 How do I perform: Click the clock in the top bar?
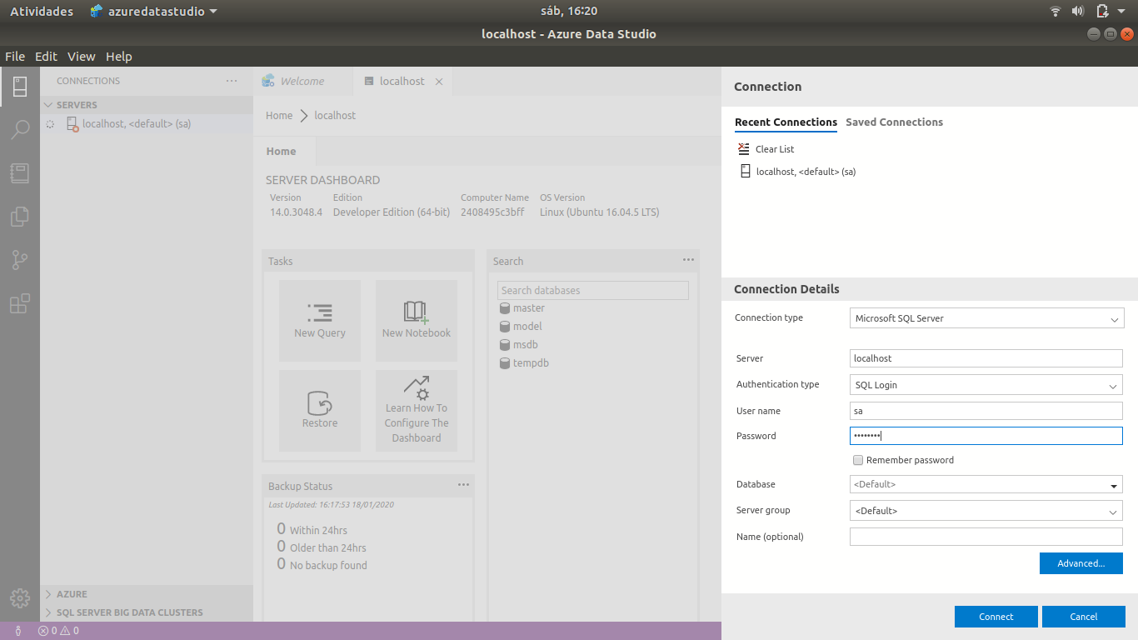[569, 11]
